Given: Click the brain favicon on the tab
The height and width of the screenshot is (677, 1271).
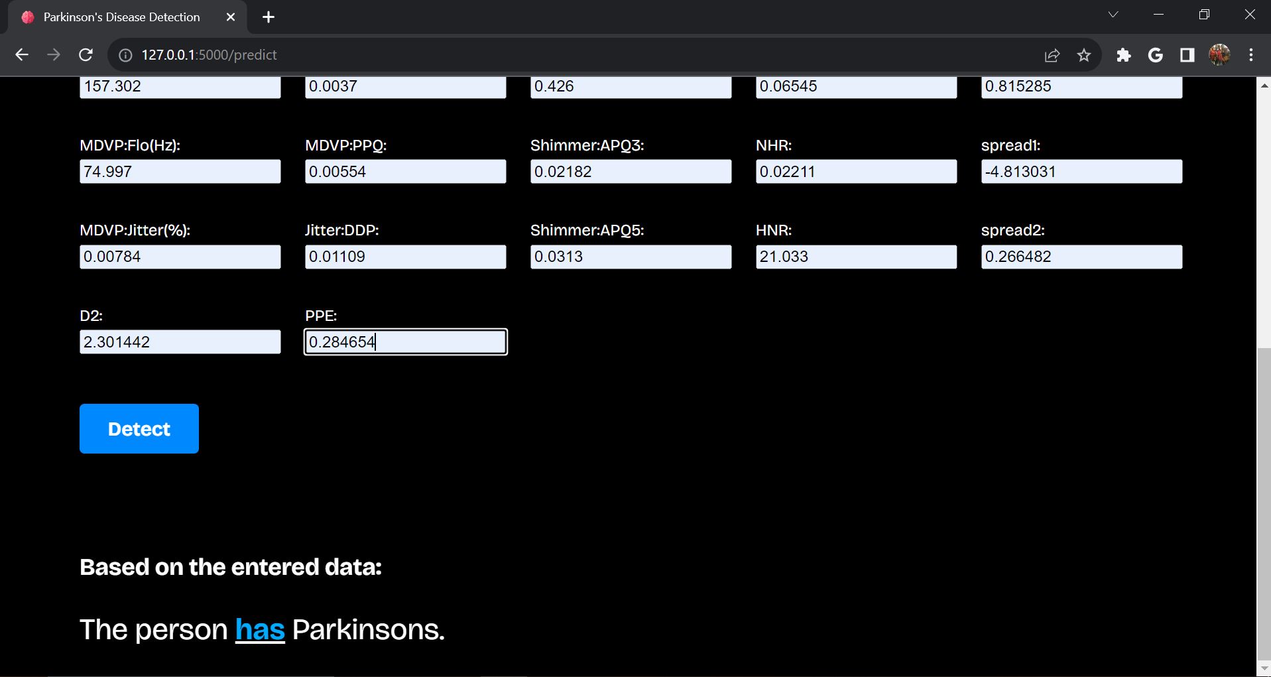Looking at the screenshot, I should point(27,17).
